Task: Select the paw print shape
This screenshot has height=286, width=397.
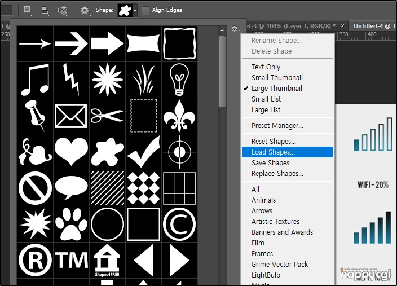Action: point(72,224)
